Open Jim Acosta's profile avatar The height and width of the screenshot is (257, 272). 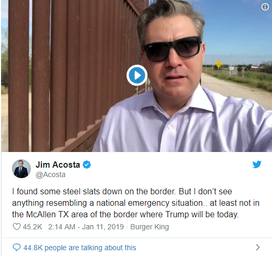pos(21,169)
